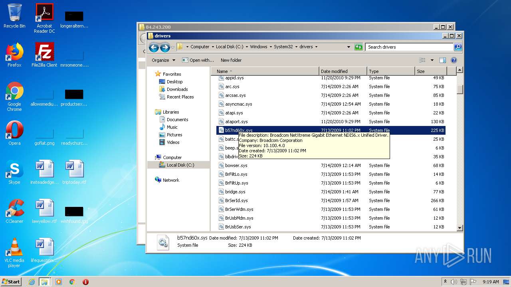
Task: Open FileZilla Client desktop icon
Action: (x=44, y=55)
